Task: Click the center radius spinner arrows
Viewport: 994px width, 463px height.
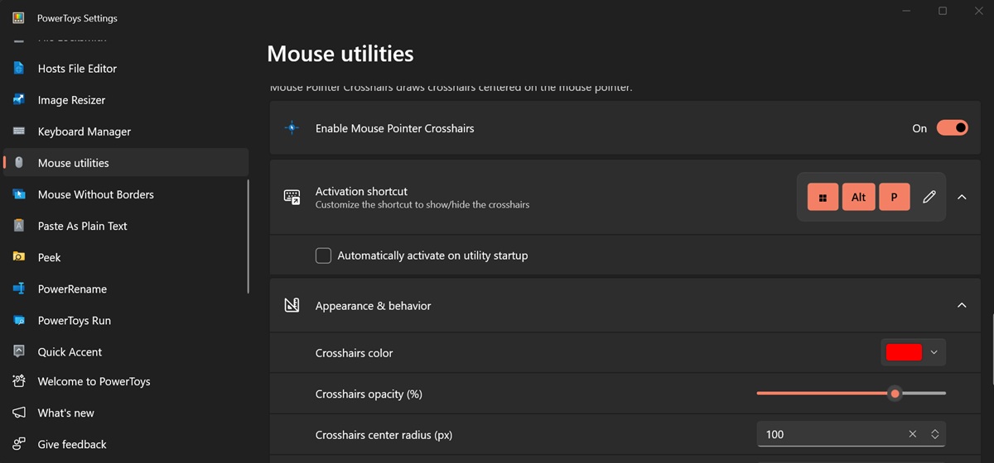Action: pos(934,434)
